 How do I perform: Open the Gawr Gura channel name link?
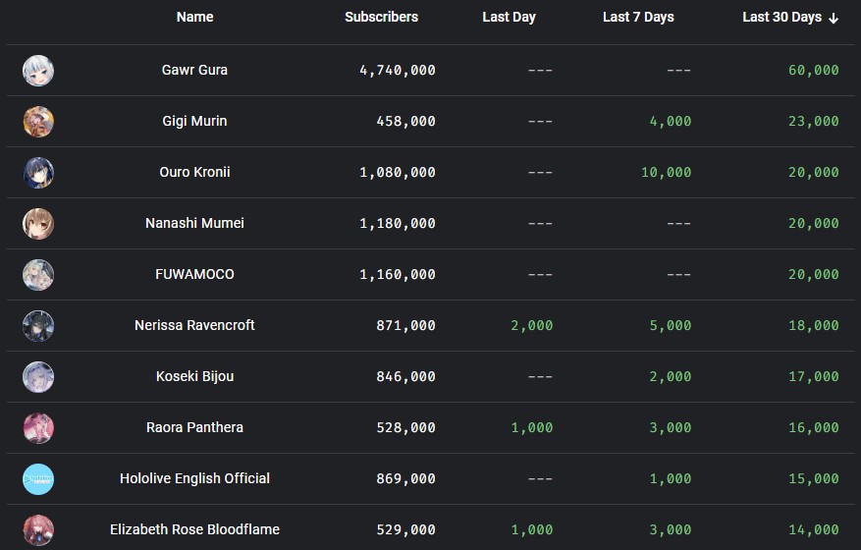[x=194, y=70]
